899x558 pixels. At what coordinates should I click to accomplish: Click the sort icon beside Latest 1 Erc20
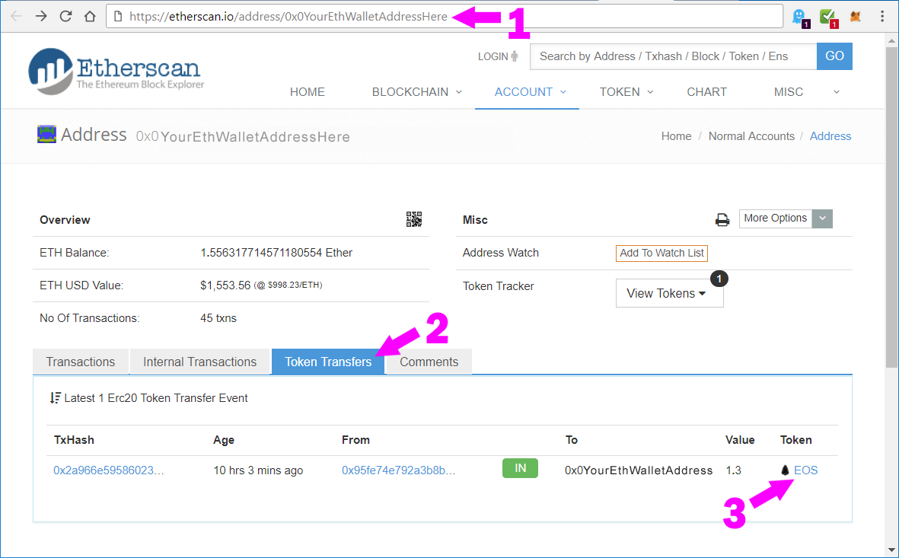point(55,398)
